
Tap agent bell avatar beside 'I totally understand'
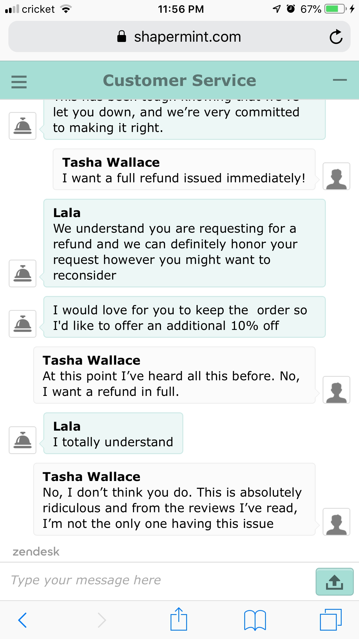[x=23, y=440]
